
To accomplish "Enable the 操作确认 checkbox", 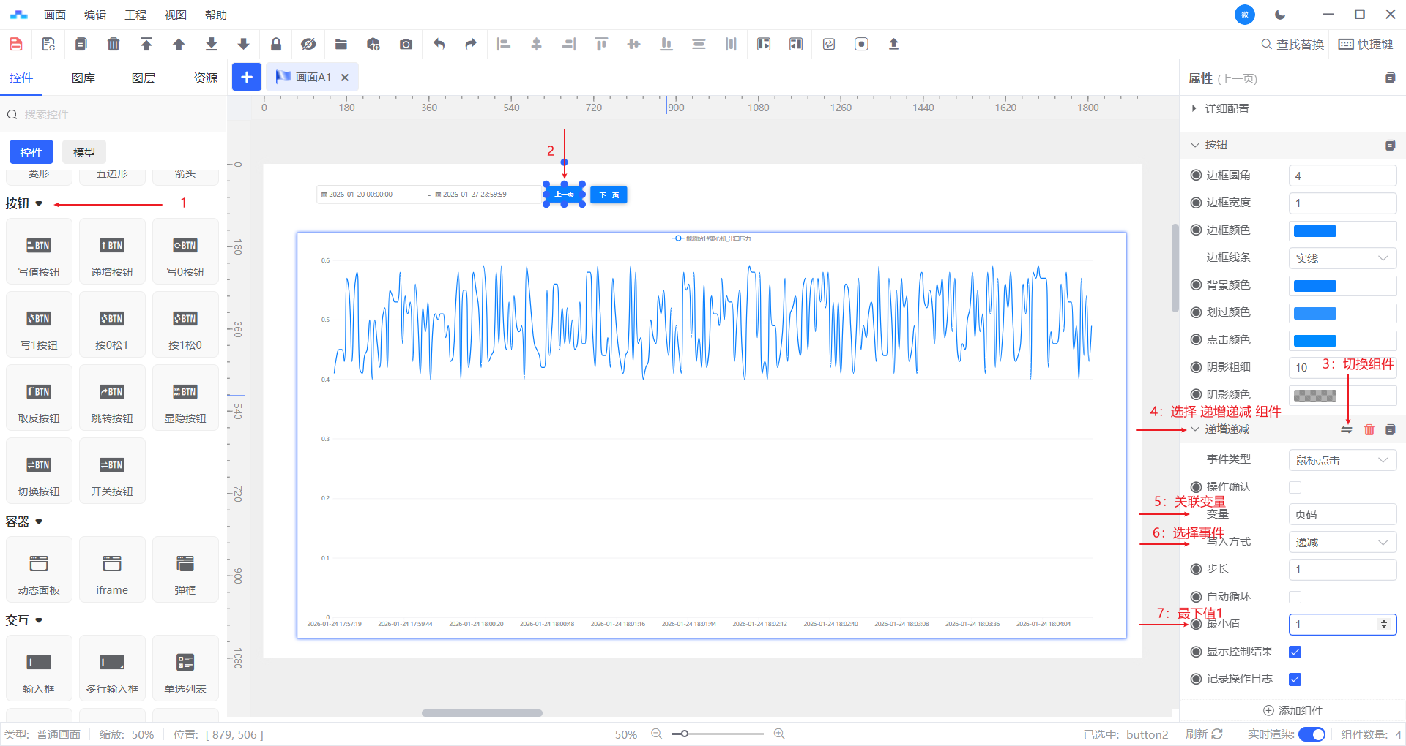I will 1295,487.
